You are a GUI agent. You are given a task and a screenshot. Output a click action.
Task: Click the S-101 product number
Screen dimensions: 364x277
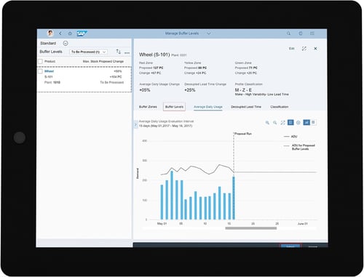(49, 77)
